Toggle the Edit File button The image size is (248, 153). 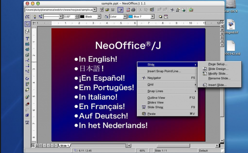(x=120, y=10)
